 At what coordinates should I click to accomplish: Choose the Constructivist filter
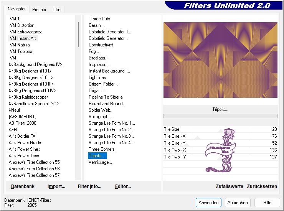(101, 45)
